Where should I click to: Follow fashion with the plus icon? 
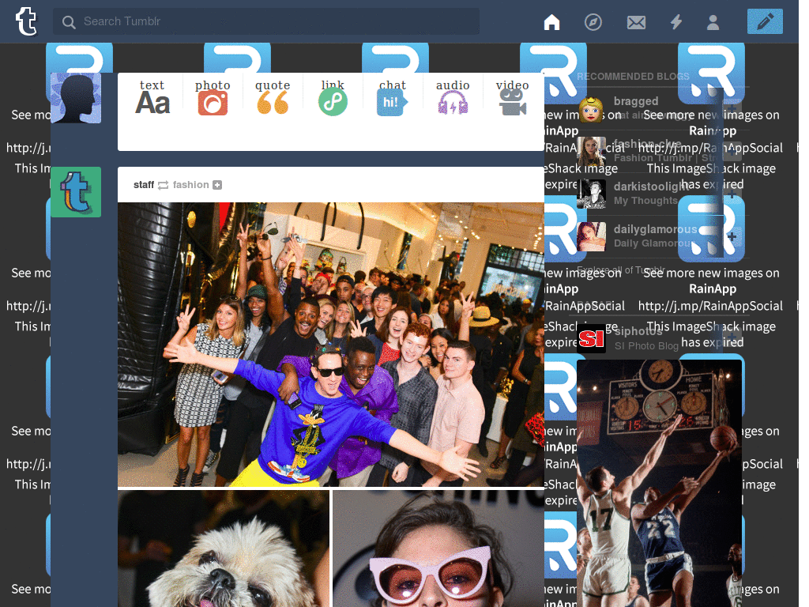(217, 185)
